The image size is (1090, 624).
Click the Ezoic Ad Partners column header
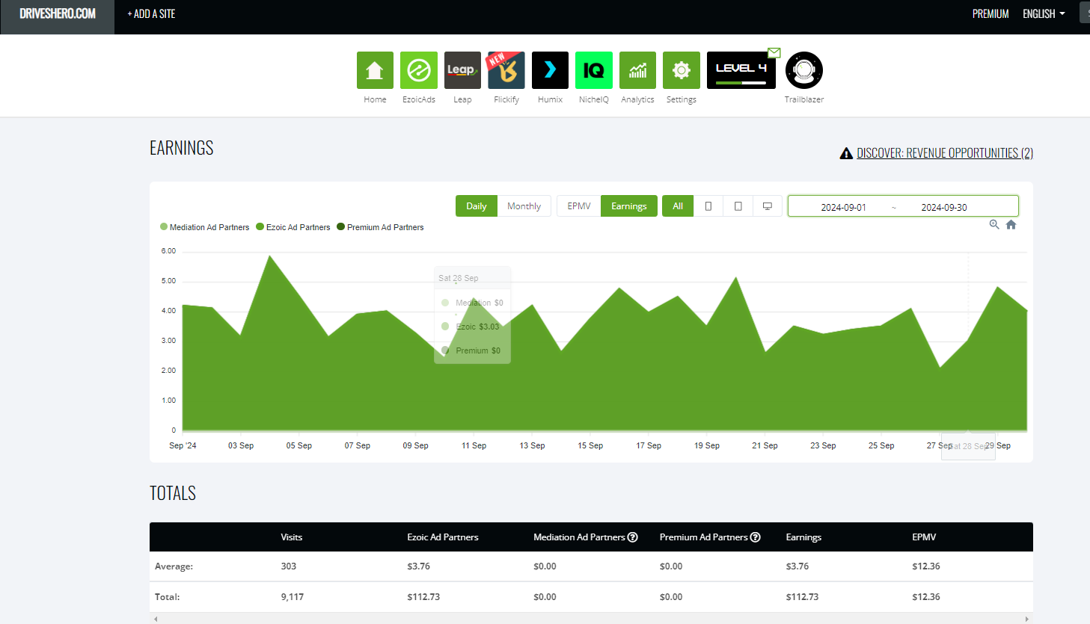pyautogui.click(x=443, y=537)
